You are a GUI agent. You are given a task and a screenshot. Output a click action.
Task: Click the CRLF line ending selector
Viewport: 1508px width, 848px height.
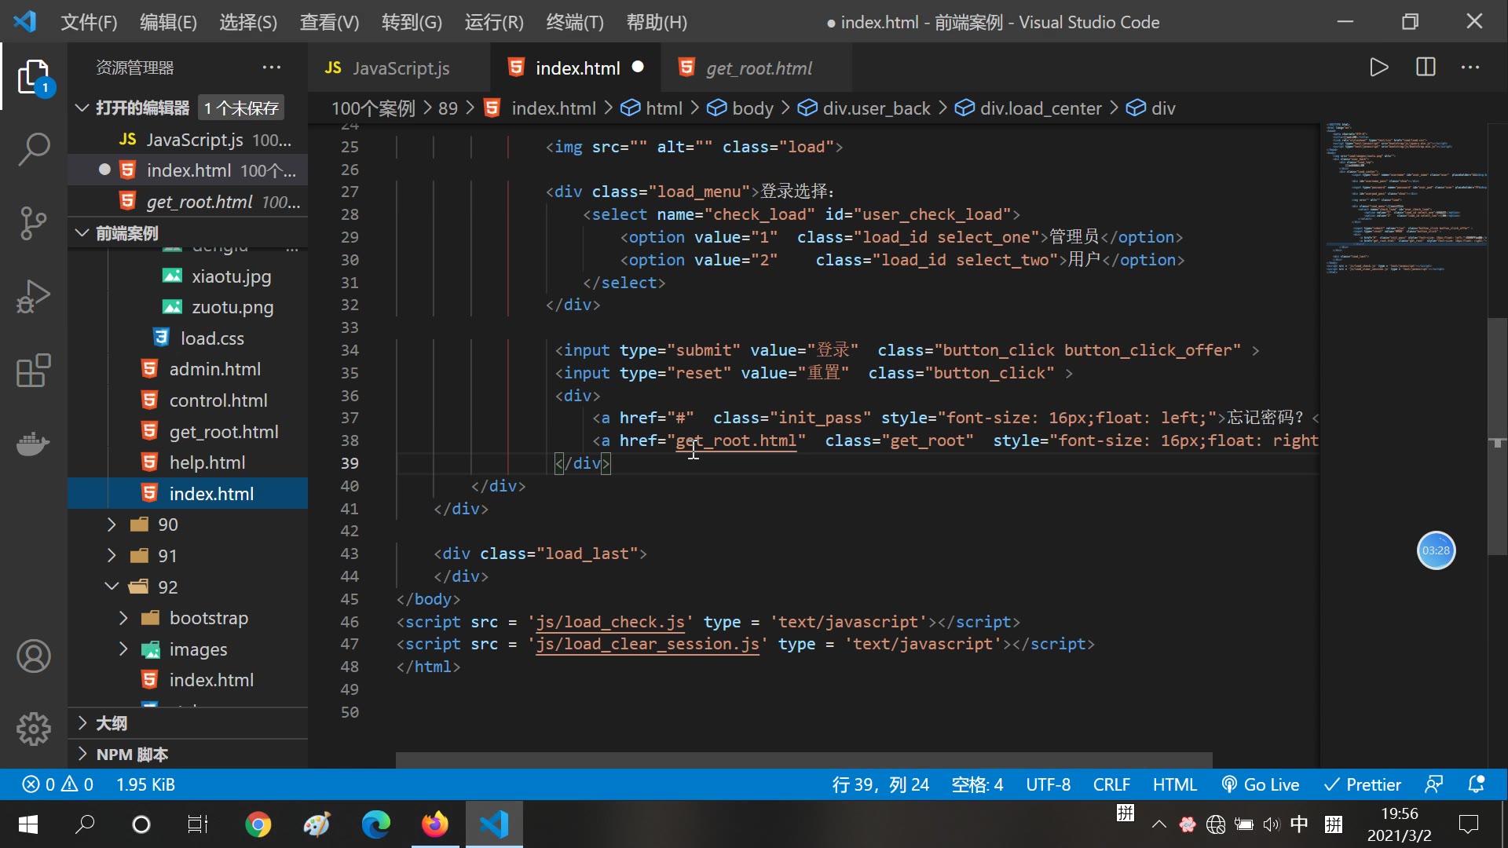click(x=1111, y=784)
